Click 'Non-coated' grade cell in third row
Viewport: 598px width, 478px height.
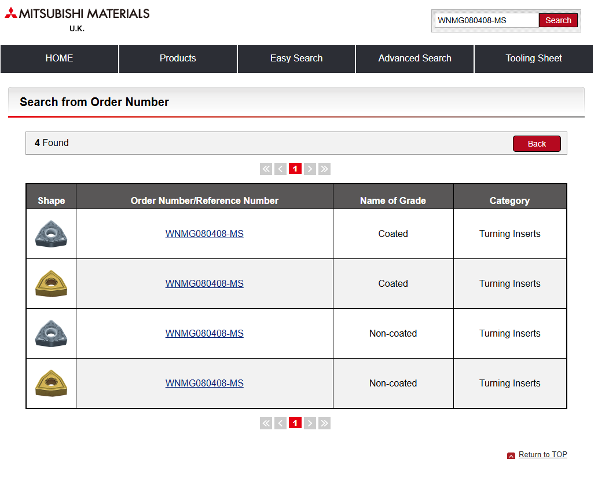click(393, 333)
